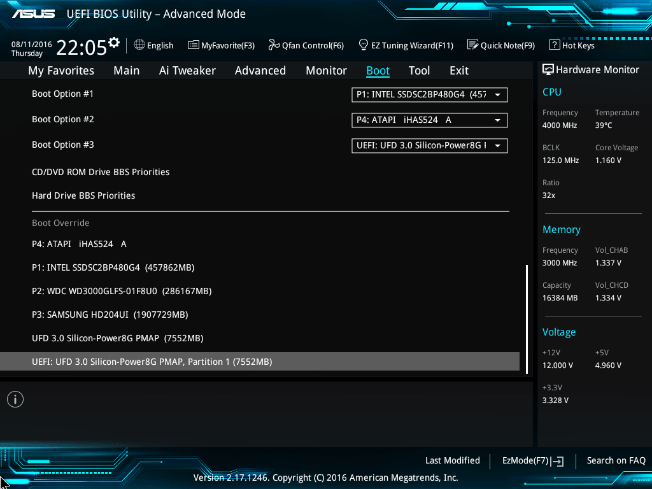Boot override from P2: WDC WD3000GLFS

pyautogui.click(x=122, y=291)
